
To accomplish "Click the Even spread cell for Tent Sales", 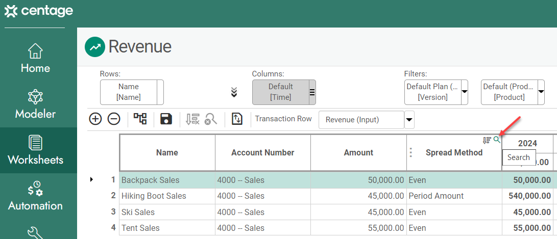I will [454, 228].
